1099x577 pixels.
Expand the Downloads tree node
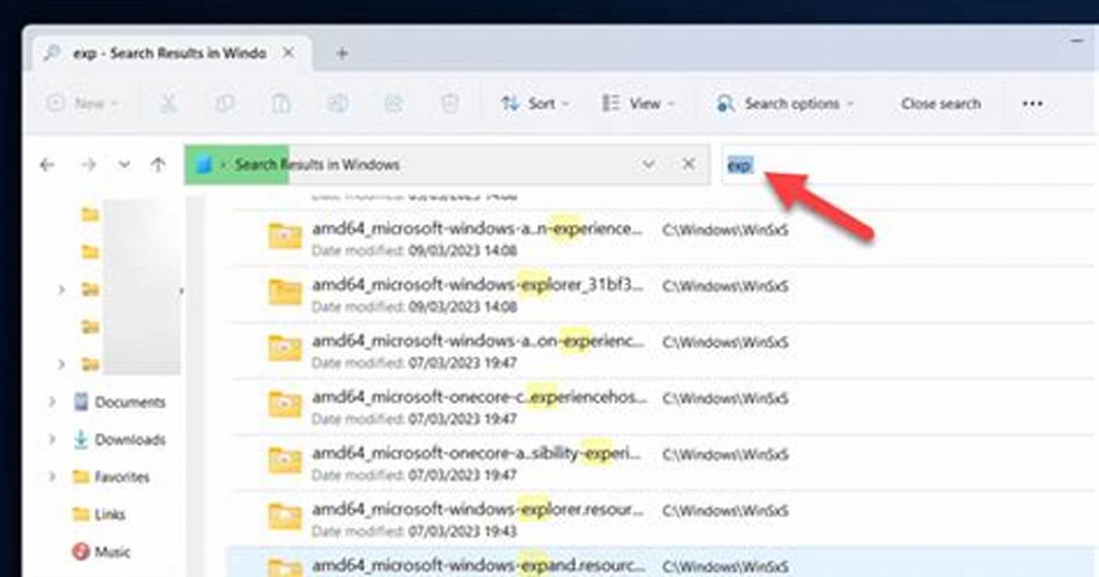coord(51,439)
